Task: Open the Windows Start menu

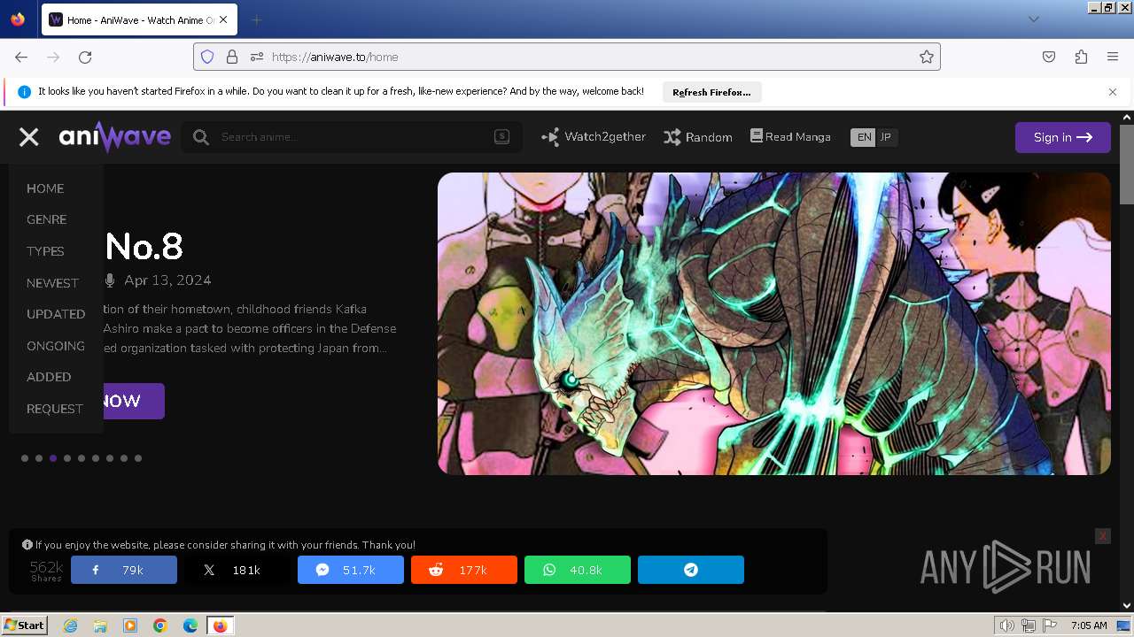Action: [x=24, y=625]
